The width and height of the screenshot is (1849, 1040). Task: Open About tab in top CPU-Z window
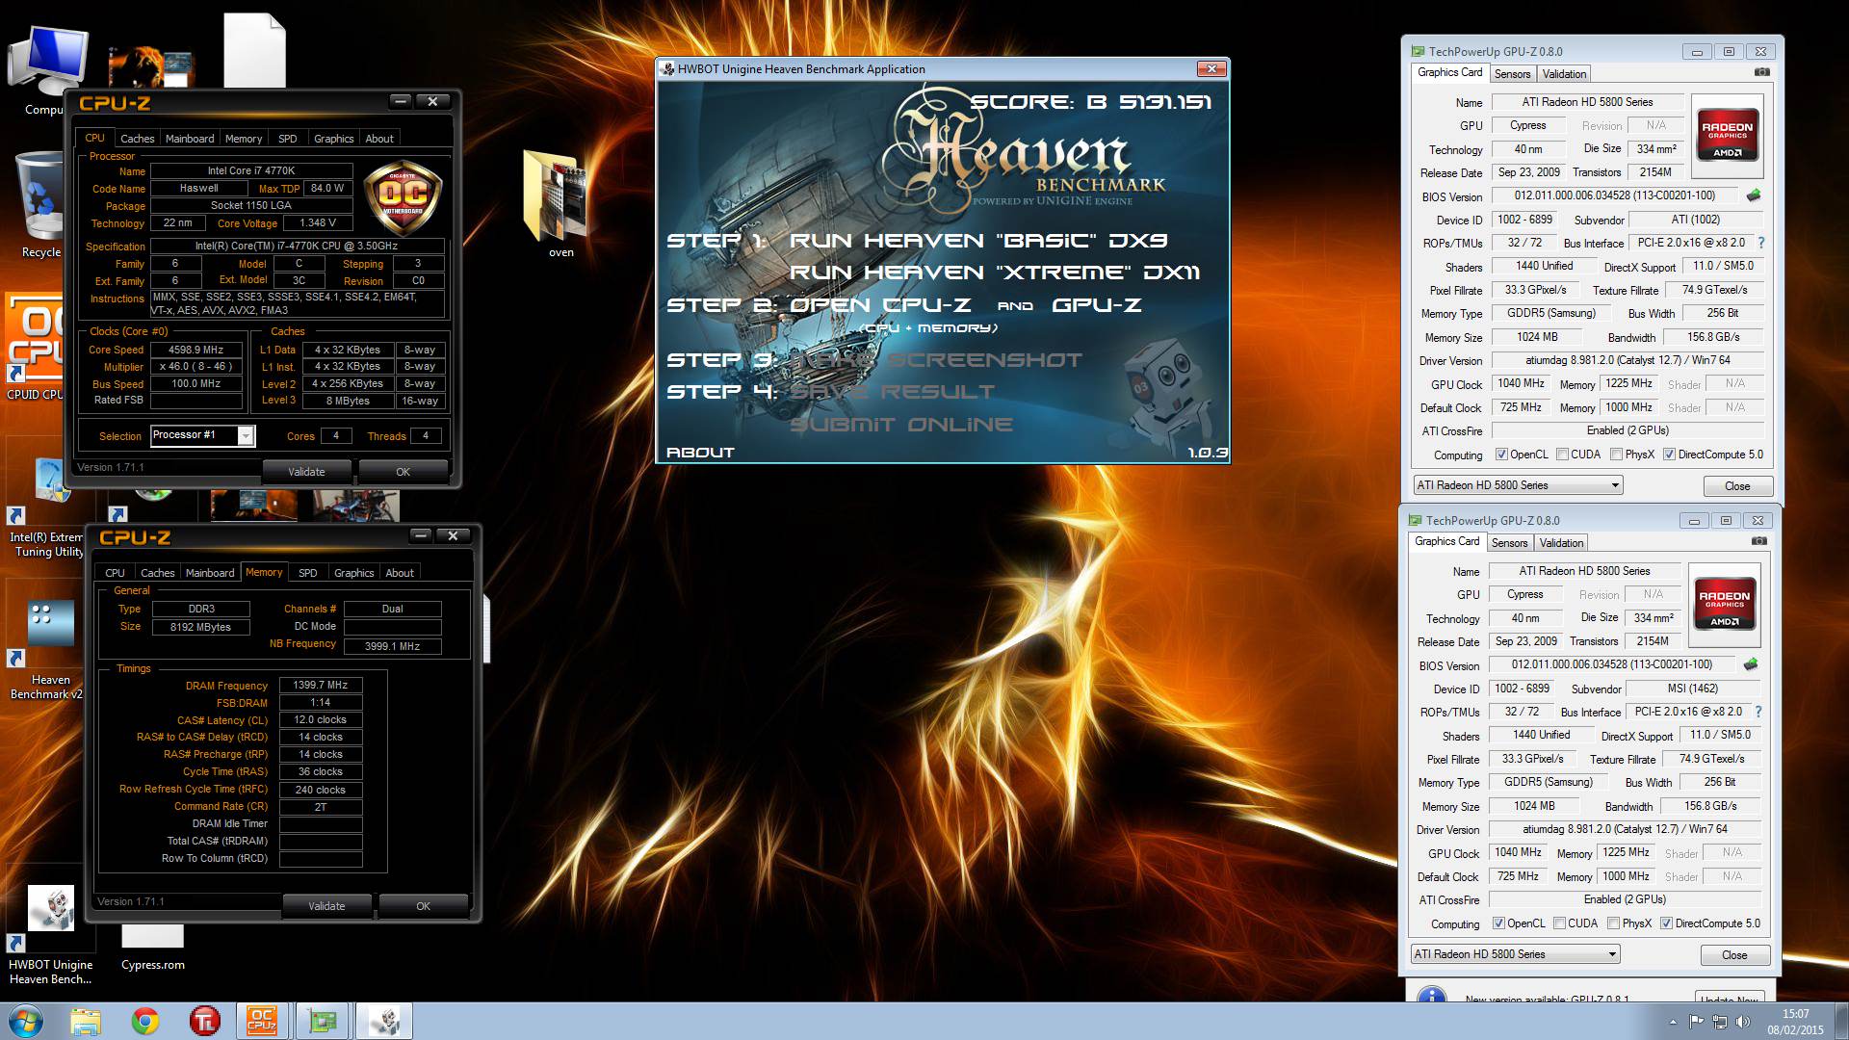pyautogui.click(x=379, y=139)
